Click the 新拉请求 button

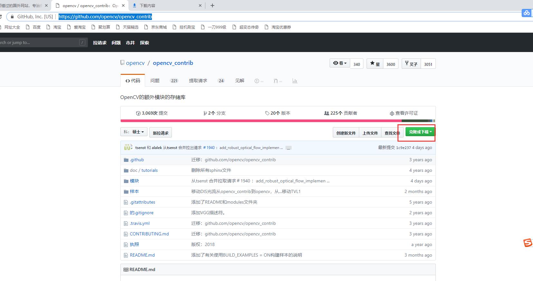click(x=161, y=133)
